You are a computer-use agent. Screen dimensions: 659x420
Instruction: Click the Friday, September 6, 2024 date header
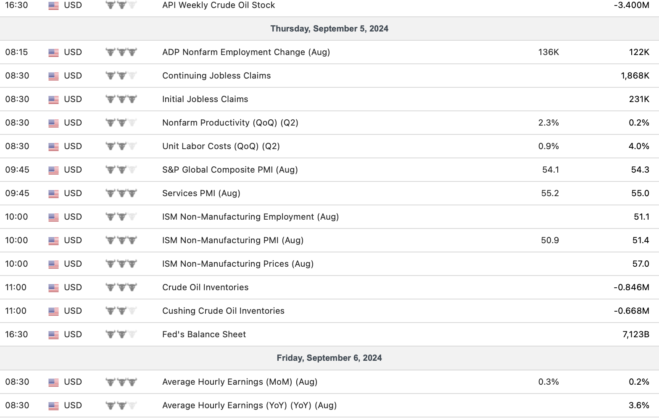pos(329,358)
